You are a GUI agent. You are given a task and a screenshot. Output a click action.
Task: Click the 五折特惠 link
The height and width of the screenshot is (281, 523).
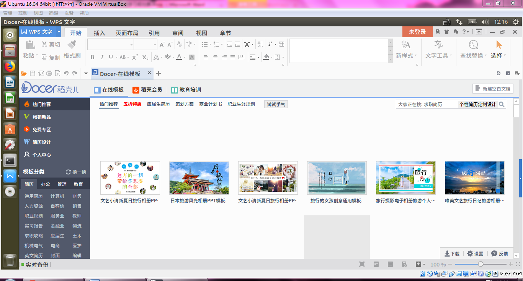pyautogui.click(x=132, y=104)
